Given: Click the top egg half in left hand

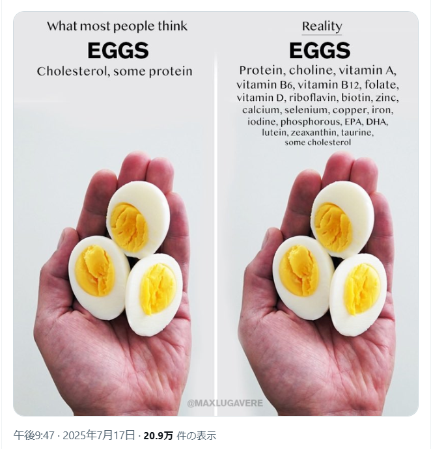Looking at the screenshot, I should click(x=138, y=219).
